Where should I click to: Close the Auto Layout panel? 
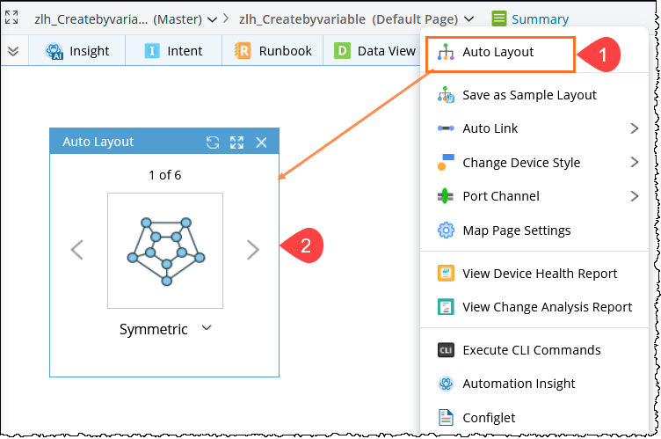[x=261, y=143]
